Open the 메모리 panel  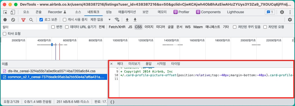(162, 12)
